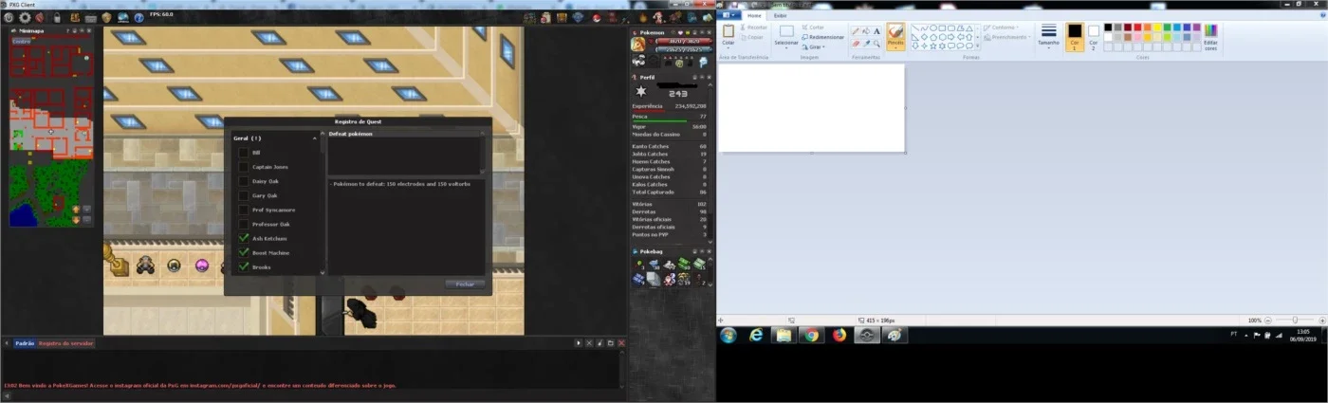Image resolution: width=1328 pixels, height=403 pixels.
Task: Toggle the Gary Oak quest checkbox
Action: [244, 194]
